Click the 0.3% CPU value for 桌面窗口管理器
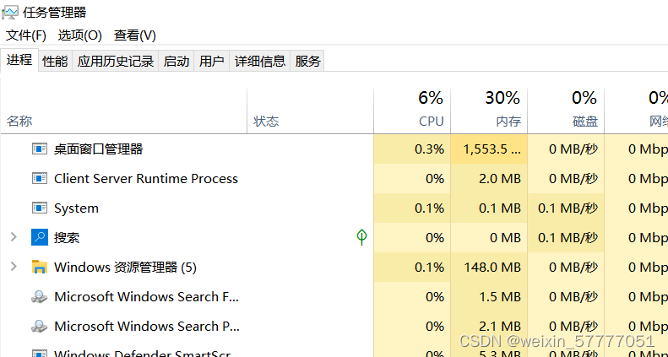The width and height of the screenshot is (668, 357). 429,149
